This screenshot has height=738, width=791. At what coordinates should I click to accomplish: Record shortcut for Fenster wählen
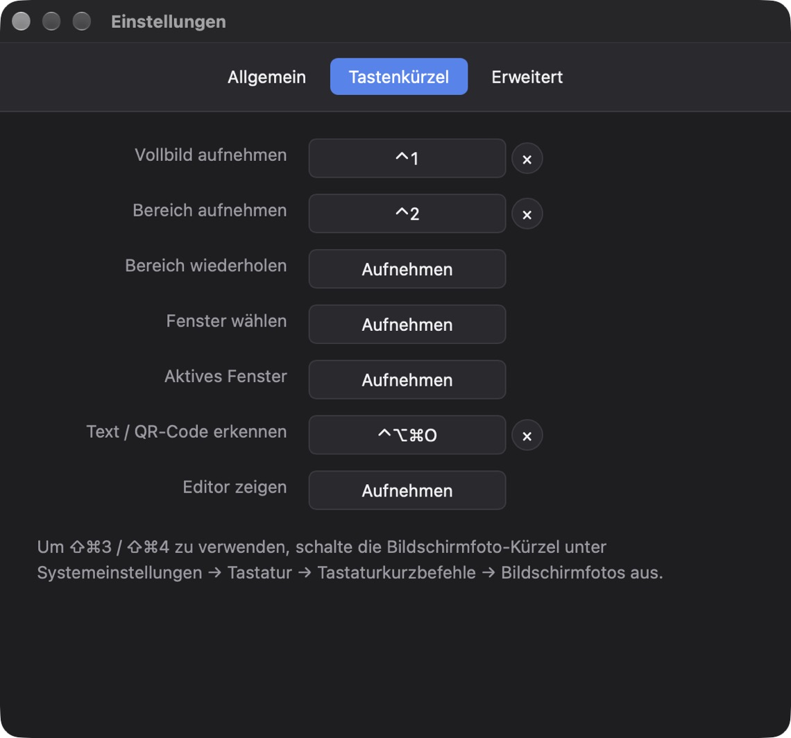[x=407, y=325]
